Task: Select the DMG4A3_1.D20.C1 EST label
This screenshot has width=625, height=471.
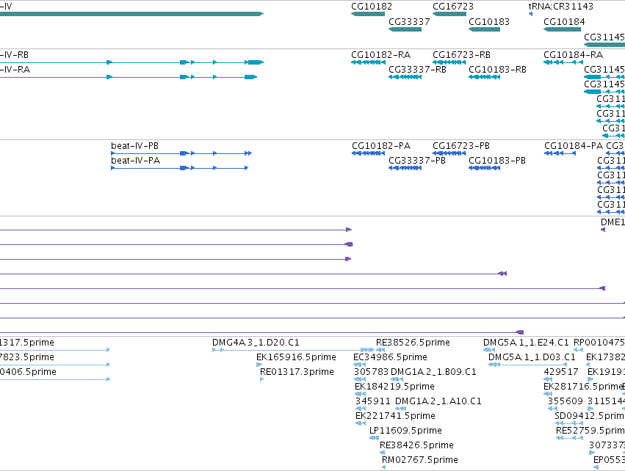Action: coord(256,343)
